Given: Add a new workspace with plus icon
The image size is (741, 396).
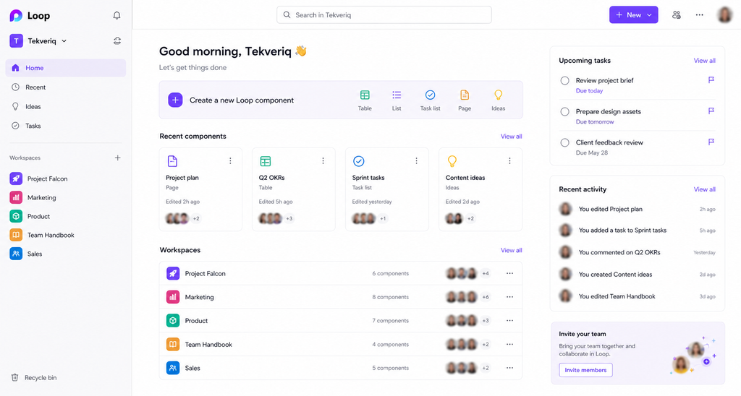Looking at the screenshot, I should (118, 158).
